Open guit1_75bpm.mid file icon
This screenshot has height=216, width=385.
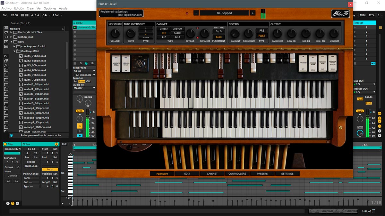click(x=21, y=56)
